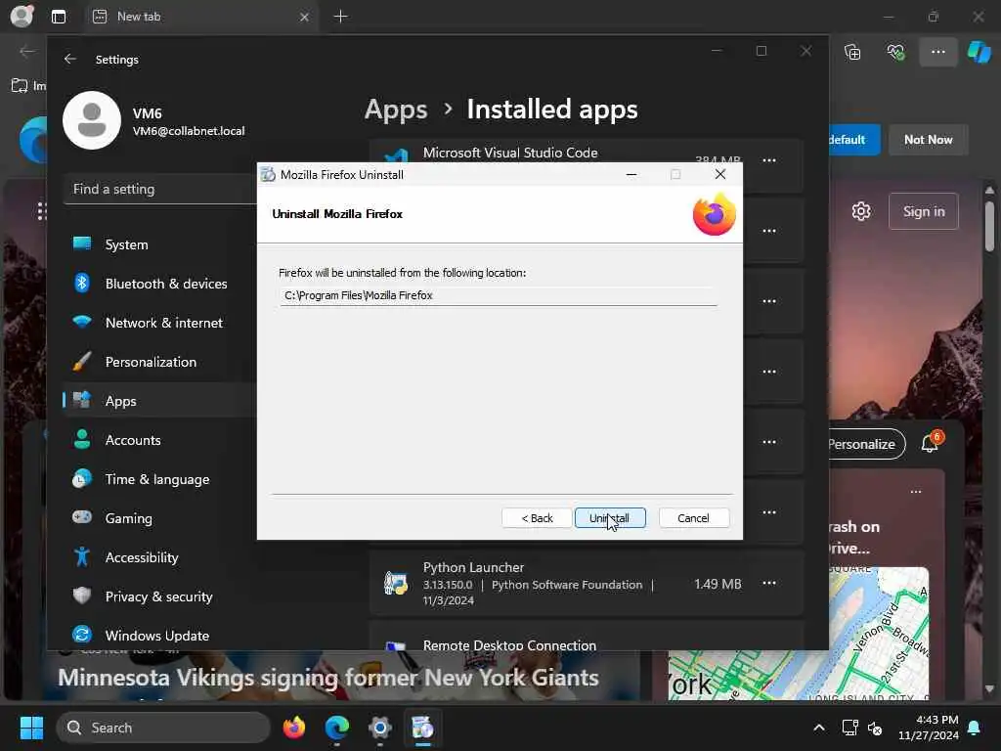Open System settings in sidebar
The height and width of the screenshot is (751, 1001).
[x=159, y=244]
